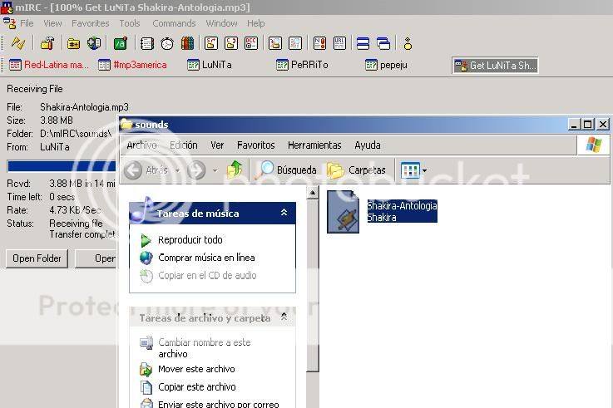Click Mover este archivo link
The image size is (613, 408).
coord(196,369)
